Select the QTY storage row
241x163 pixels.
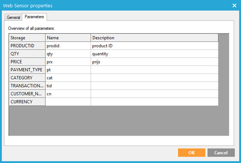tap(27, 54)
